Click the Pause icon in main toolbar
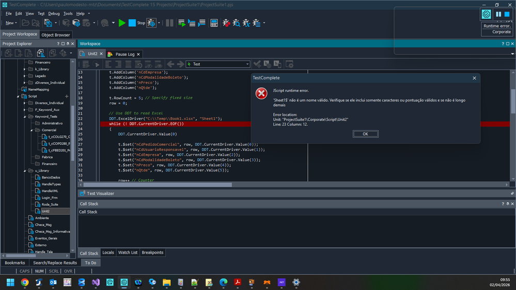516x290 pixels. click(169, 23)
